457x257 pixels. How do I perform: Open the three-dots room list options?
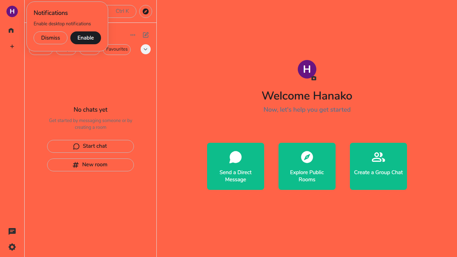tap(133, 35)
